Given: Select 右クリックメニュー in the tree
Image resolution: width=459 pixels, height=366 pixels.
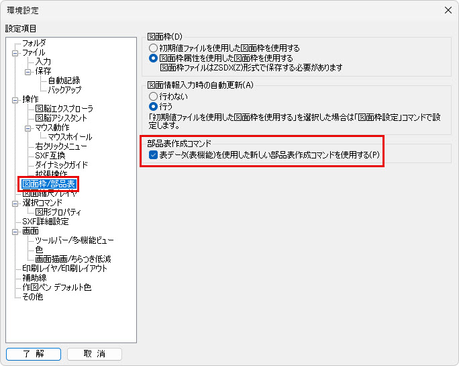Looking at the screenshot, I should click(61, 146).
